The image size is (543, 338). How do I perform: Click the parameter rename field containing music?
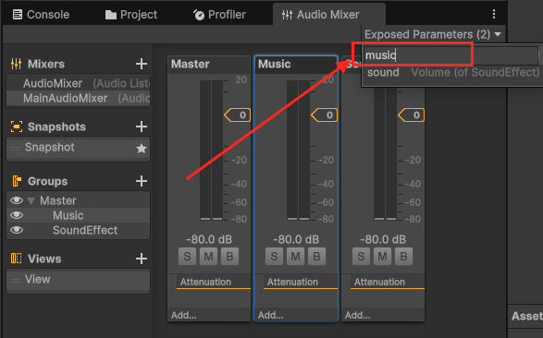click(450, 55)
